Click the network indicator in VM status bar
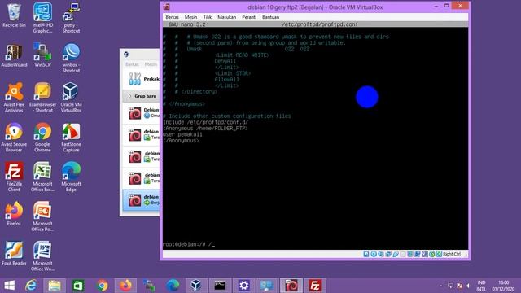521x293 pixels. (x=388, y=254)
